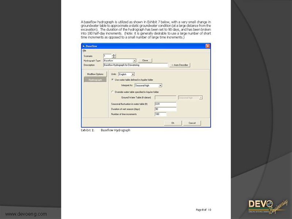Click the Cancel button
This screenshot has width=292, height=219.
click(x=192, y=123)
